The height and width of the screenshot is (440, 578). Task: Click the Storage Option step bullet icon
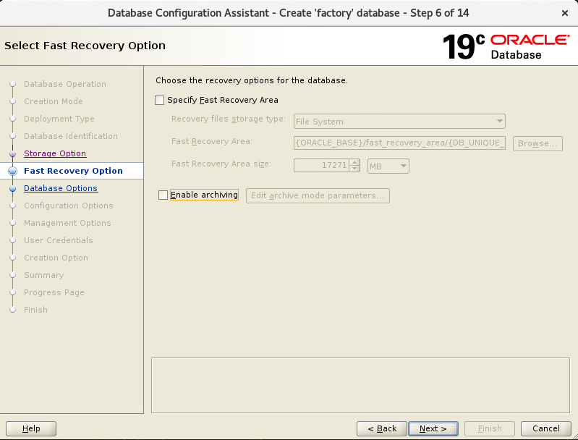tap(12, 154)
